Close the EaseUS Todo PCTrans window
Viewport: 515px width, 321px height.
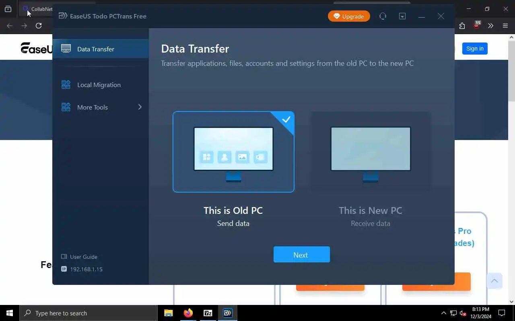pyautogui.click(x=441, y=16)
